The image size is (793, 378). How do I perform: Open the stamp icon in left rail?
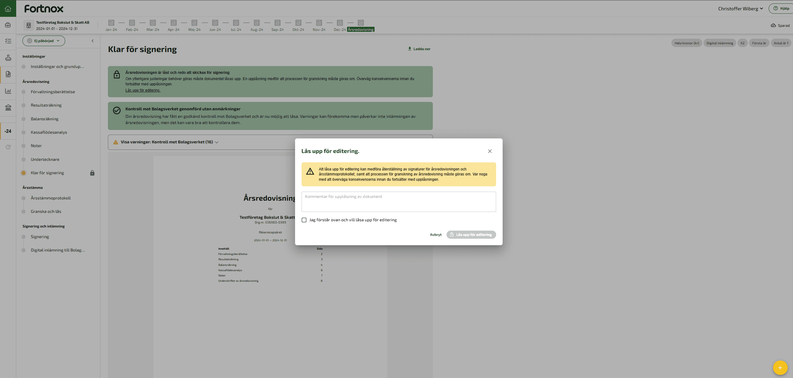click(x=8, y=58)
